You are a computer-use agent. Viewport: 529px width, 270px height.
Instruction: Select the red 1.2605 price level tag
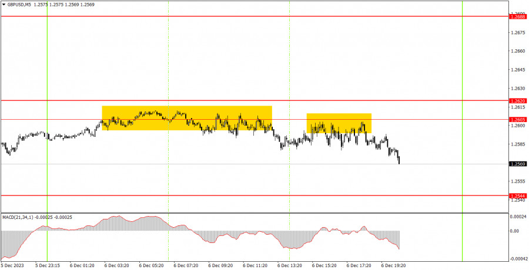(x=517, y=120)
